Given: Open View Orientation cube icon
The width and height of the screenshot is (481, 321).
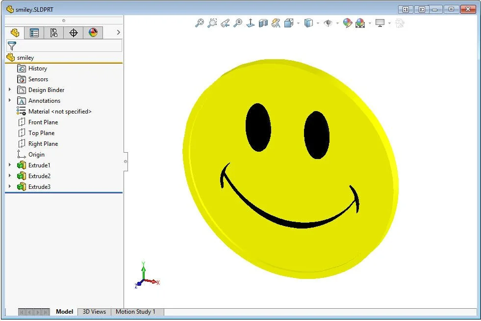Looking at the screenshot, I should pos(288,23).
